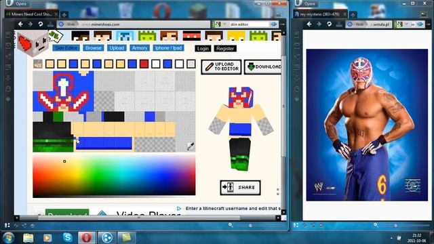Click the search go arrow in left window

coord(273,24)
